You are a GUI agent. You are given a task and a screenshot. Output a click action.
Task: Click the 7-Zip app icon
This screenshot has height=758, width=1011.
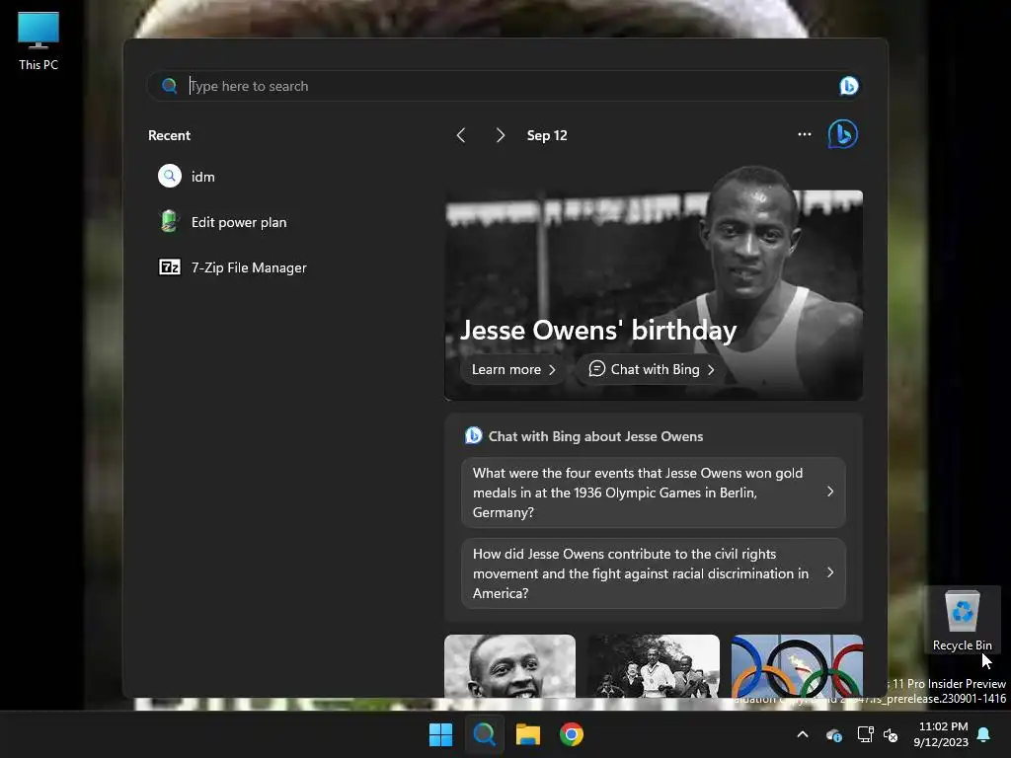click(x=170, y=266)
